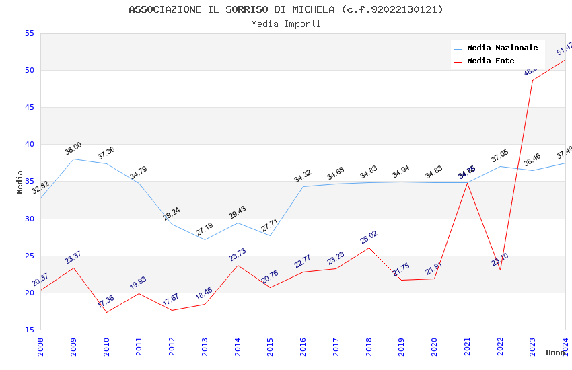Screen dimensions: 572x370
Task: Click the 35 tick on the y-axis
Action: point(30,181)
